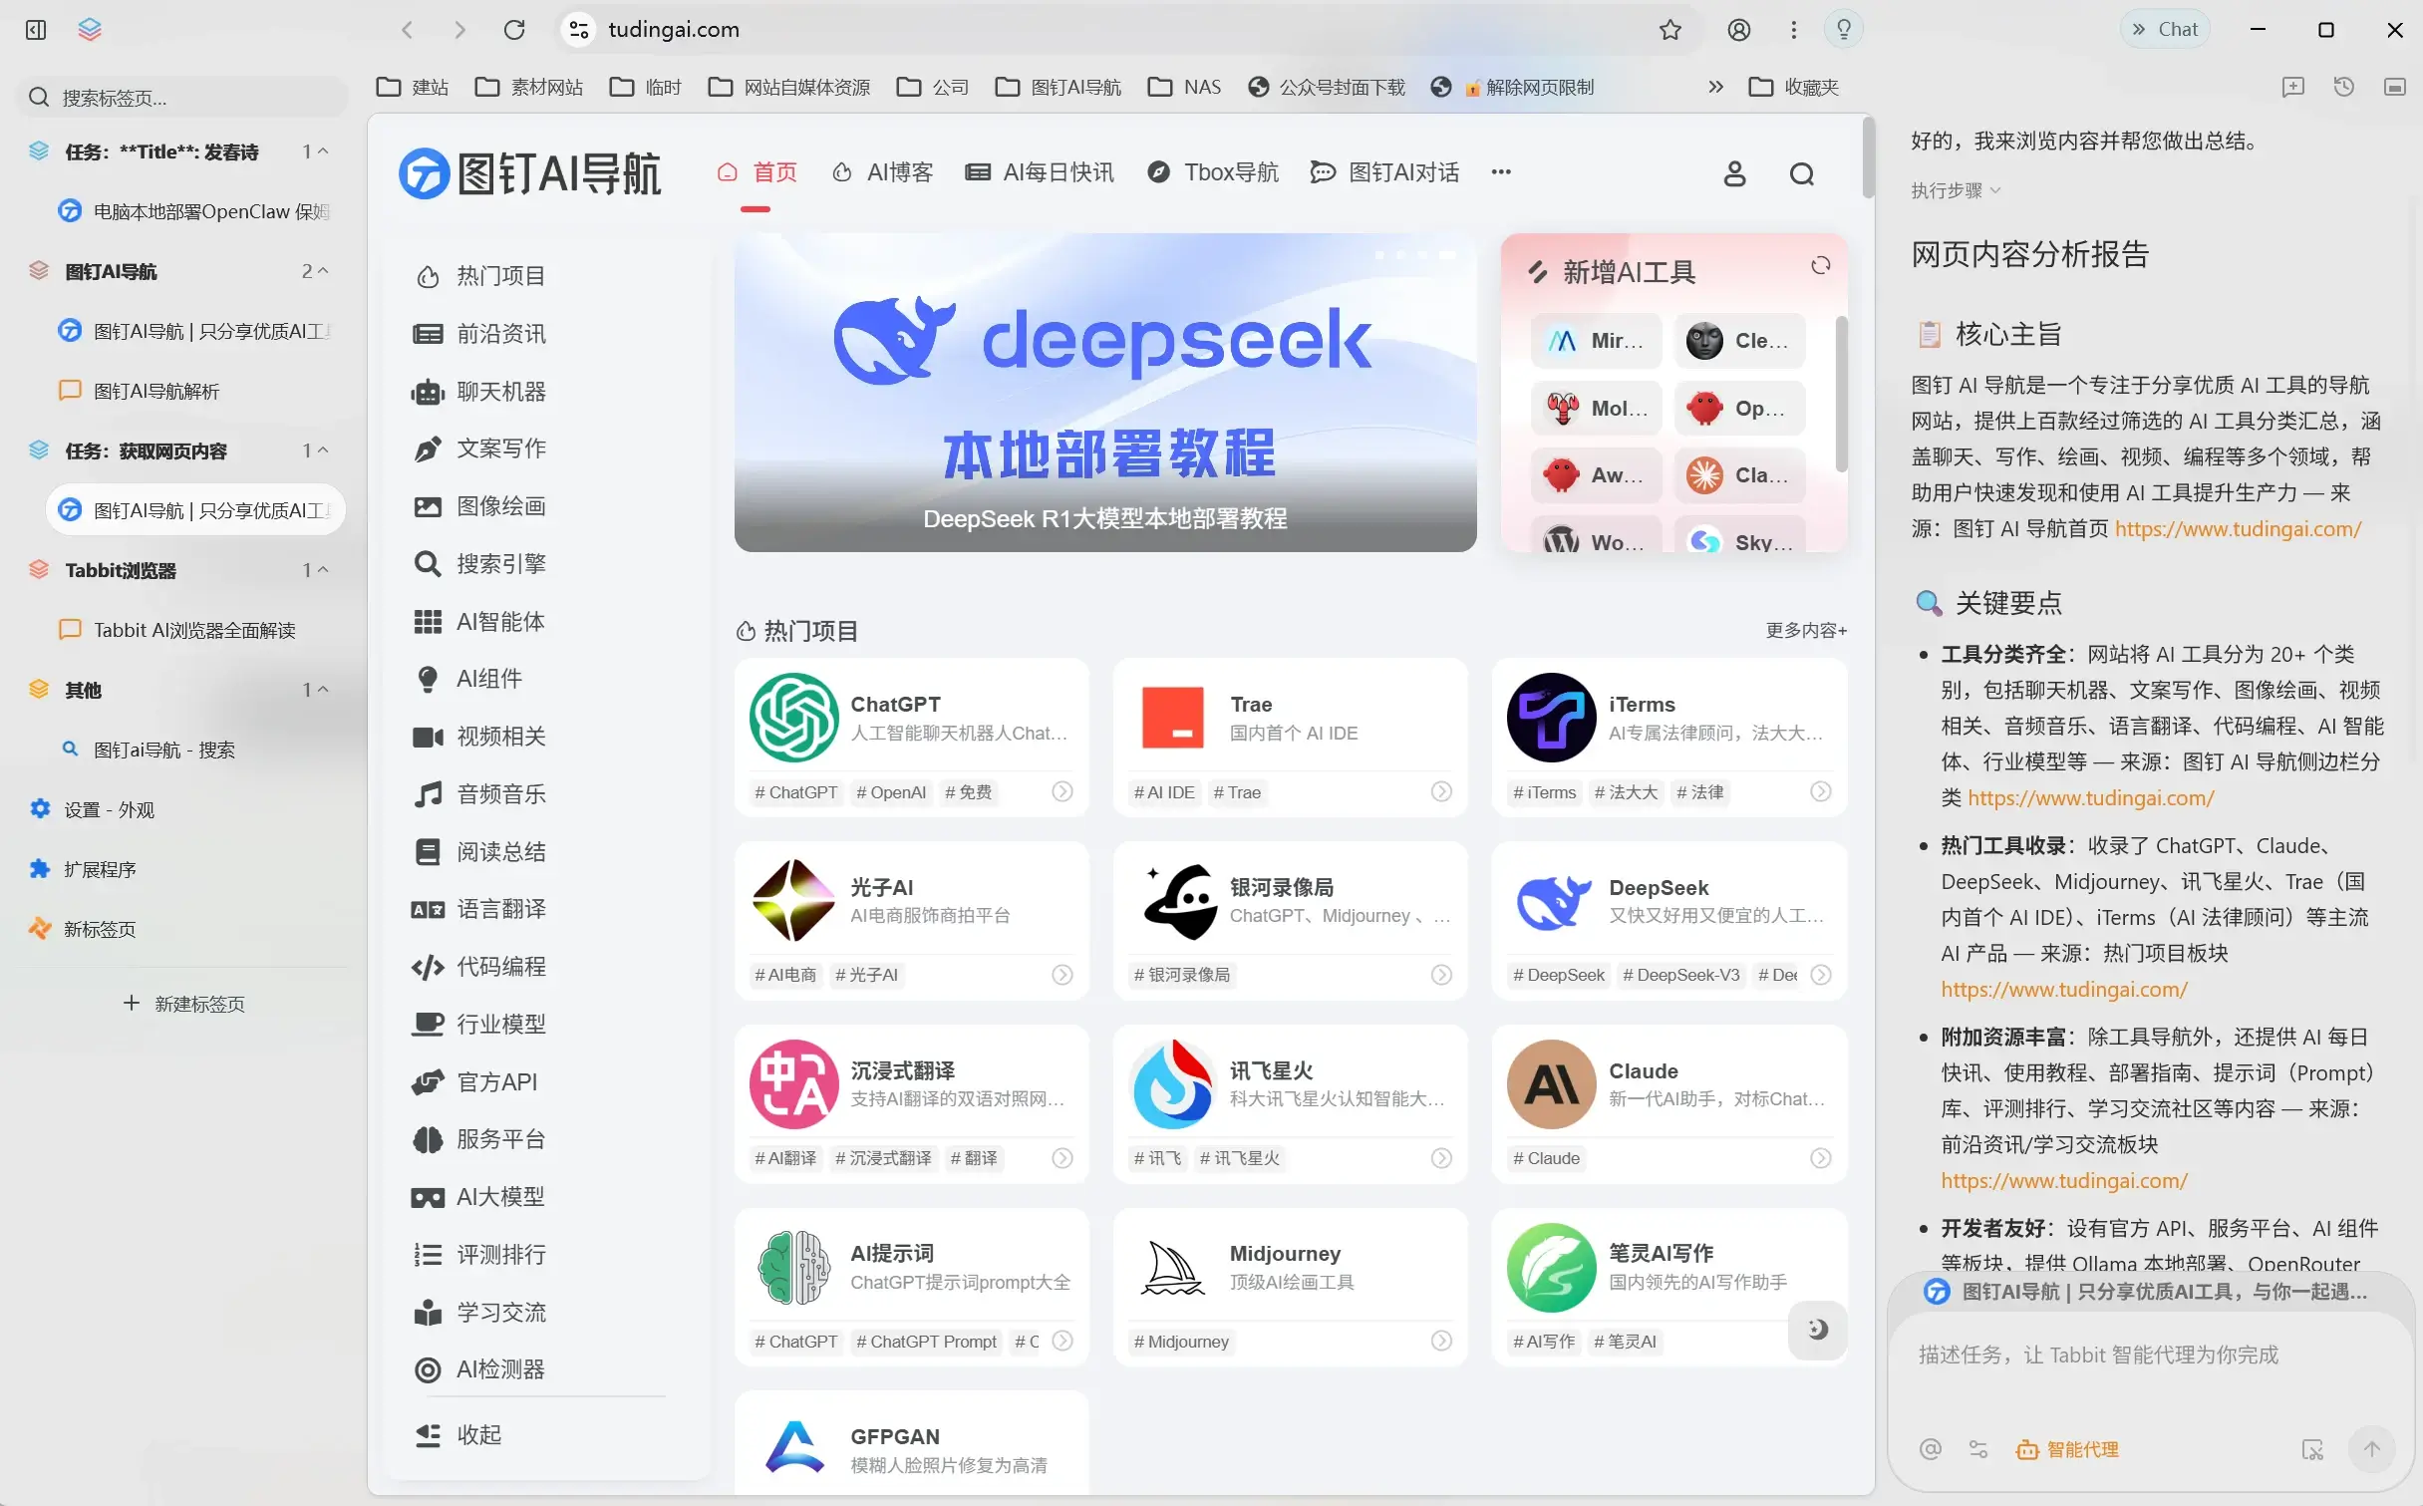This screenshot has height=1506, width=2423.
Task: Show more bookmarks overflow chevron
Action: [x=1715, y=87]
